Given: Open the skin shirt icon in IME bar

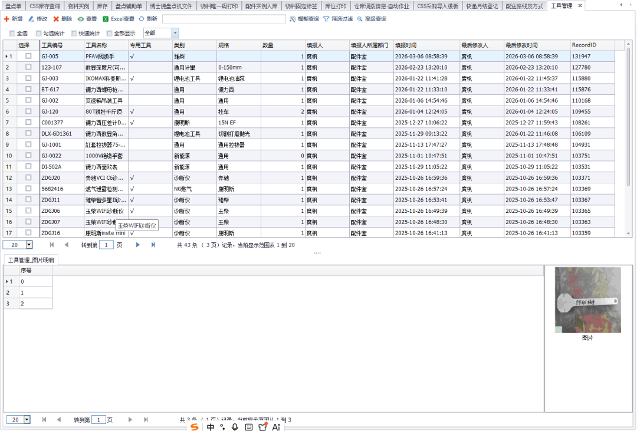Looking at the screenshot, I should coord(262,426).
